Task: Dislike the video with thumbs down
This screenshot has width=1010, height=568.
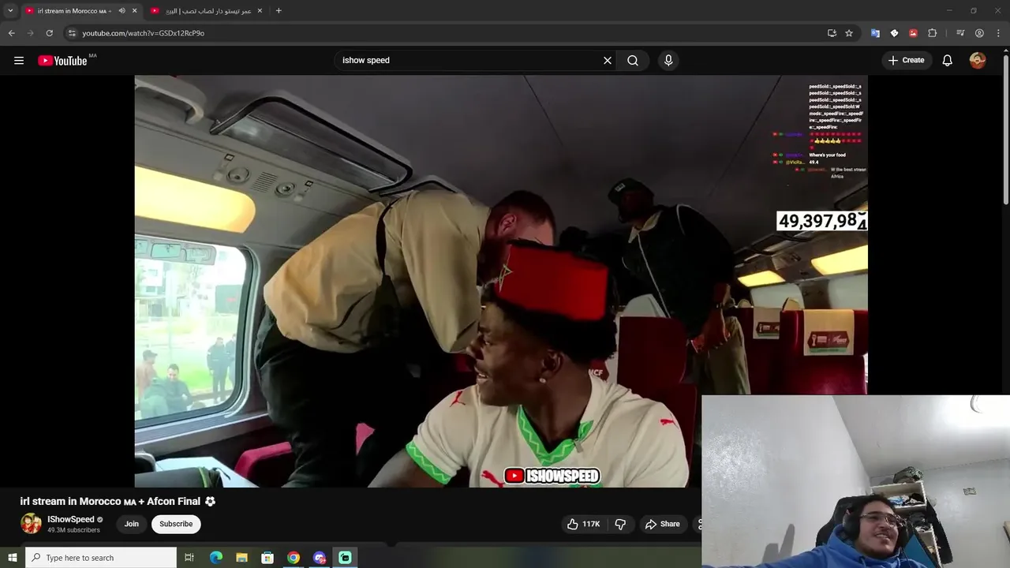Action: click(620, 524)
